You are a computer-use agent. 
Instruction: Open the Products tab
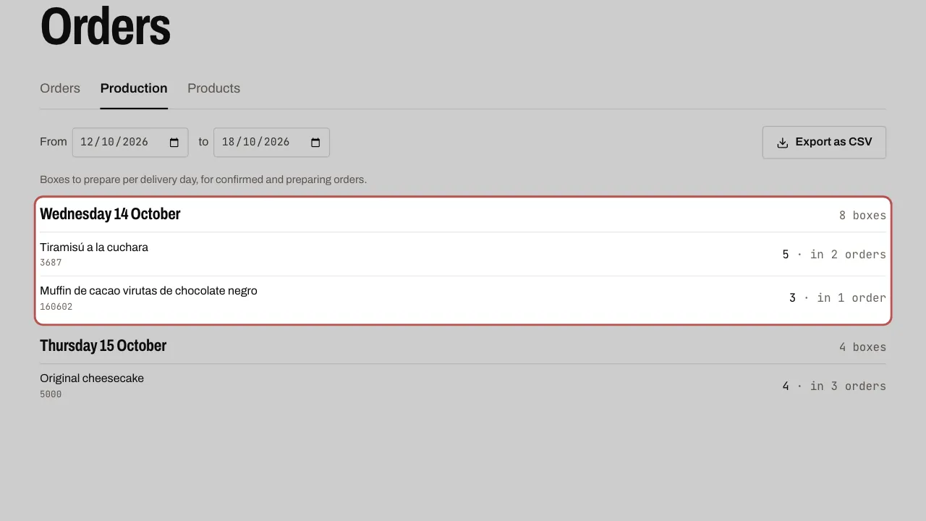[x=213, y=88]
